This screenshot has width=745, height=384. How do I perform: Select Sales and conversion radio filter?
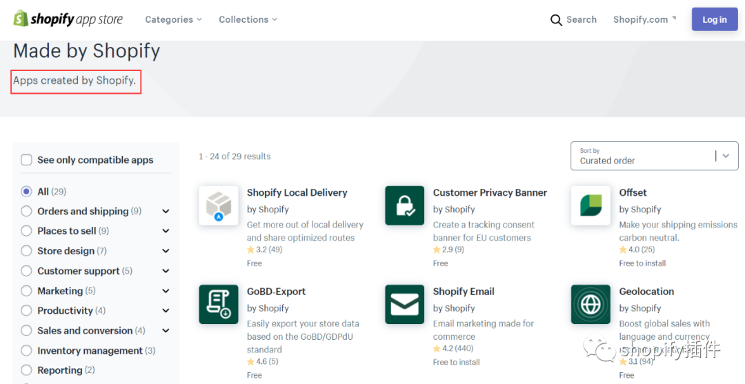coord(27,330)
